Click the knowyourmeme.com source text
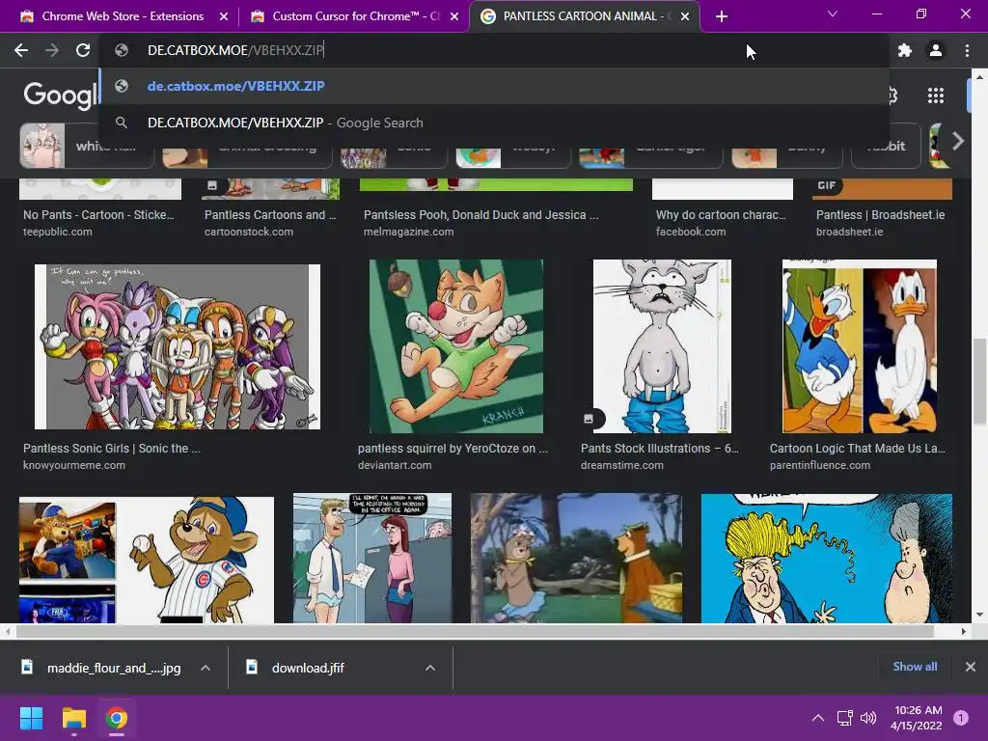Screen dimensions: 988x741 tap(74, 466)
